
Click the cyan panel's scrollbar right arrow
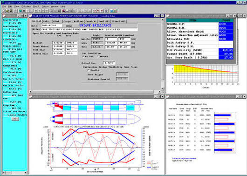[x=26, y=173]
